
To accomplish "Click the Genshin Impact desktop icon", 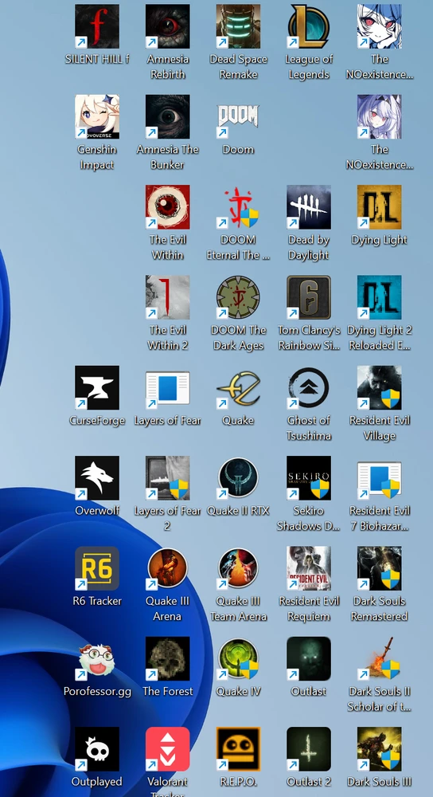I will click(97, 116).
